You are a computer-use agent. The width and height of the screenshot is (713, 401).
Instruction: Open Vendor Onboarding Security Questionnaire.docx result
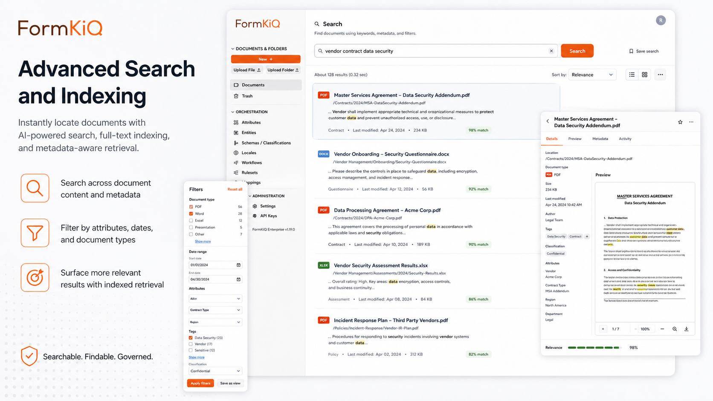[391, 154]
